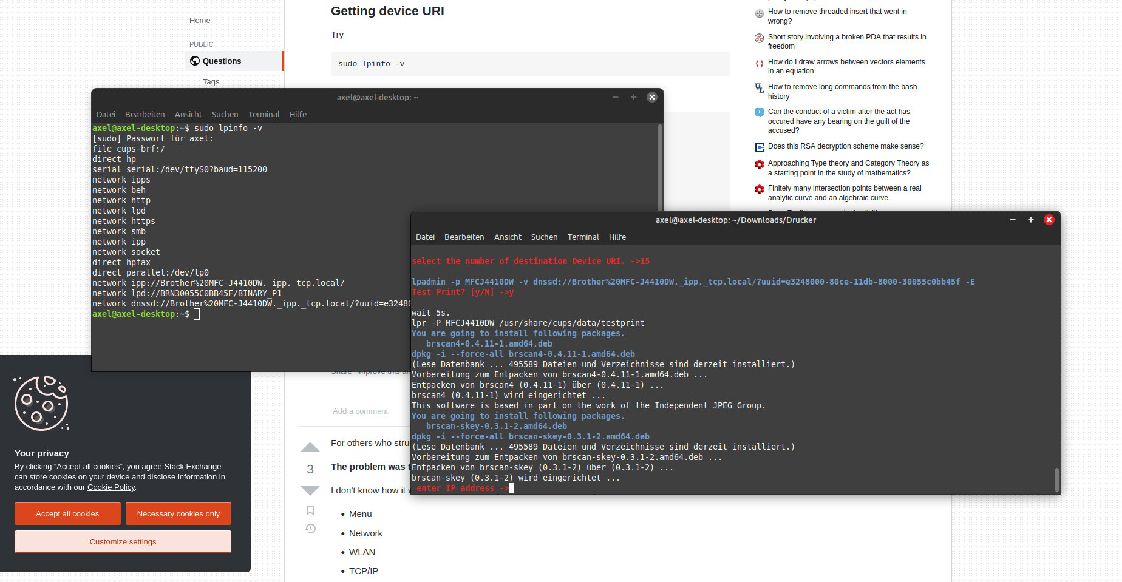Open the Cookie Policy link
The height and width of the screenshot is (582, 1122).
coord(111,487)
